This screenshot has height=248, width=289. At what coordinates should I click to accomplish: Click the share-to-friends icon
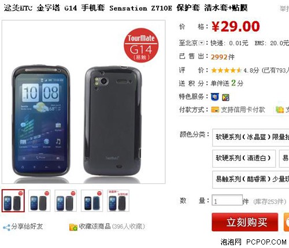coord(6,227)
